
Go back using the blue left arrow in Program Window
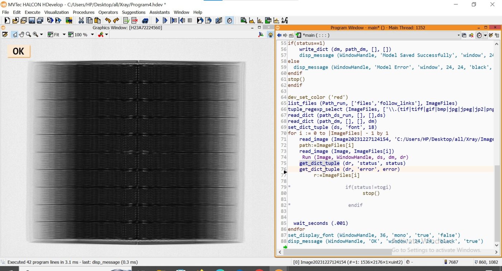279,35
